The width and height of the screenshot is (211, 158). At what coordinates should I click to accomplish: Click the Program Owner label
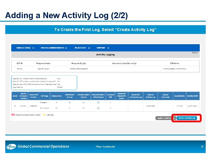[x=43, y=63]
